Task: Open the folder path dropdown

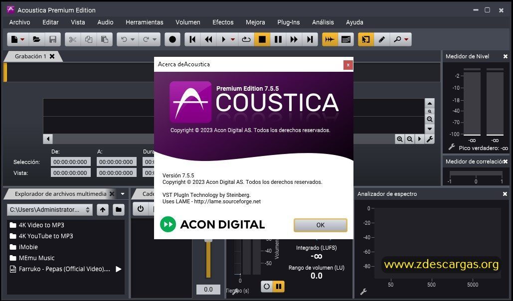Action: [50, 210]
